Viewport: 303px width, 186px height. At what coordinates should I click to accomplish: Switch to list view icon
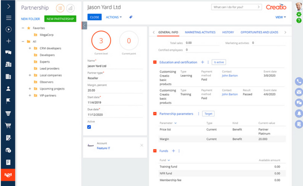coord(60,8)
